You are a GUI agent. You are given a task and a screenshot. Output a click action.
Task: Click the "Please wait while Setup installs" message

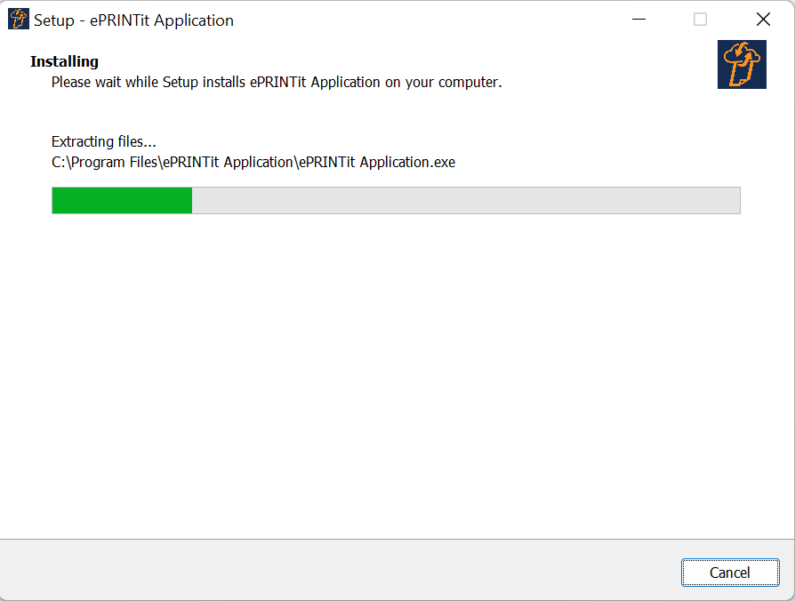tap(277, 82)
